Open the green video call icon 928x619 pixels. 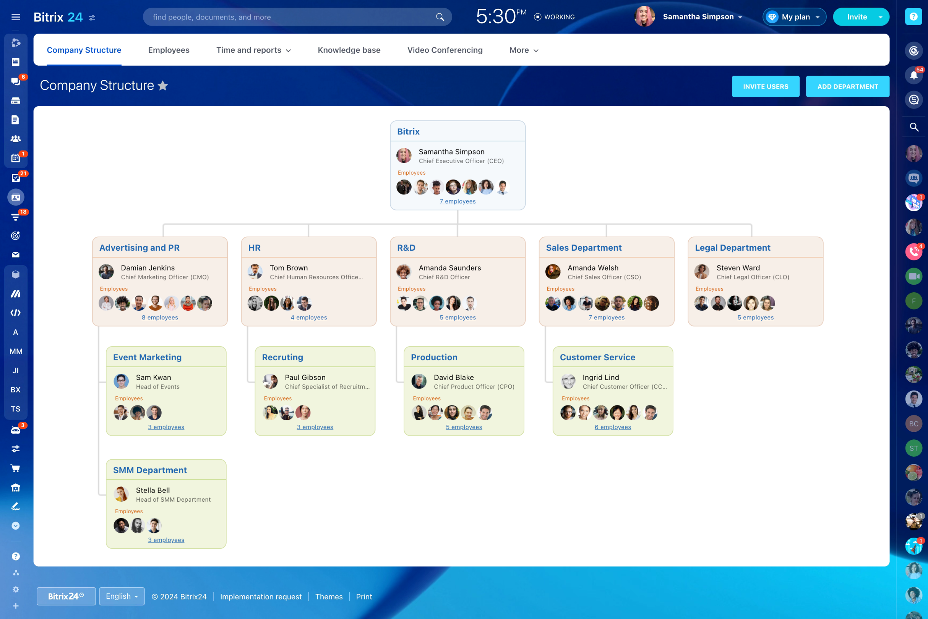[x=913, y=276]
